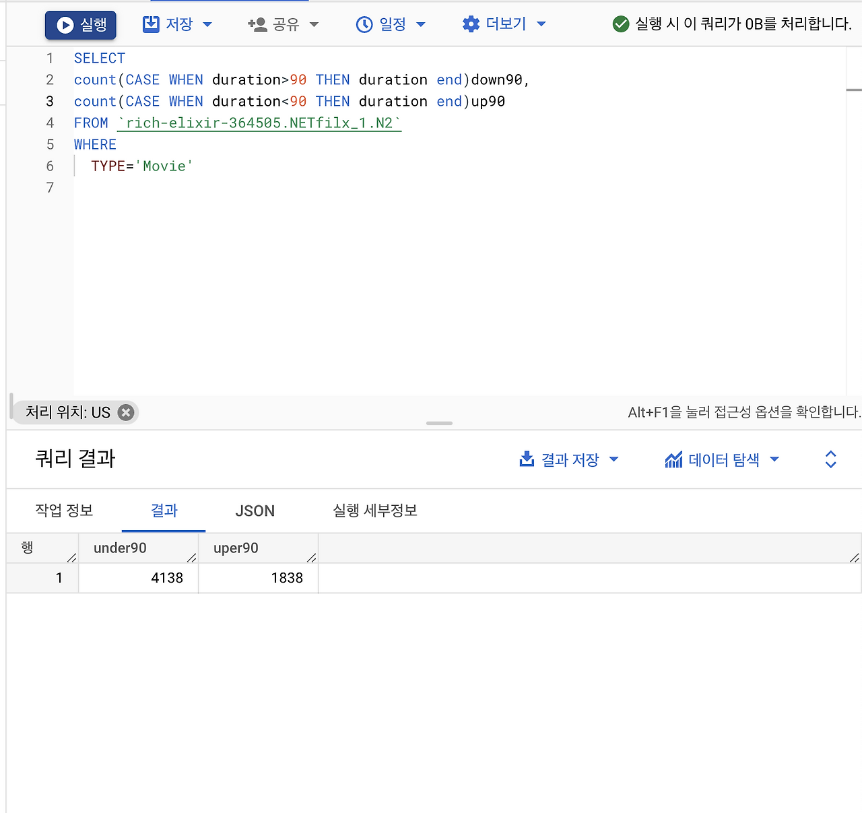The image size is (862, 813).
Task: Run the query with the 실행 button
Action: click(81, 25)
